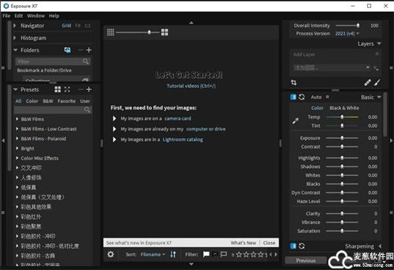This screenshot has width=394, height=270.
Task: Expand Presets to full screen icon
Action: click(x=67, y=89)
